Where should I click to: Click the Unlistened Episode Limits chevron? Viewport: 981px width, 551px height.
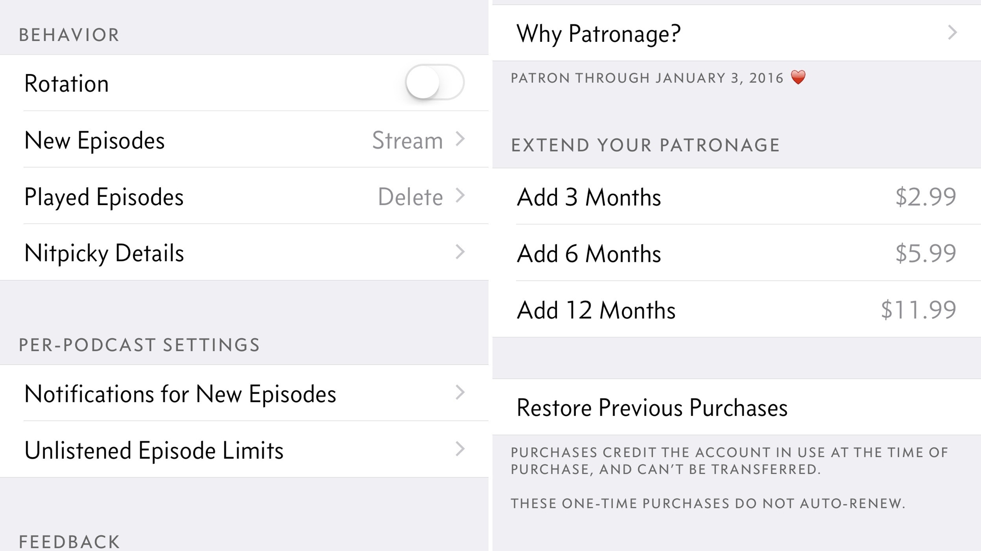pyautogui.click(x=460, y=449)
